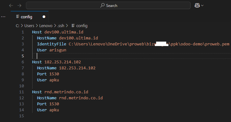Click the config tab file icon
Viewport: 231px width, 122px height.
[x=18, y=17]
